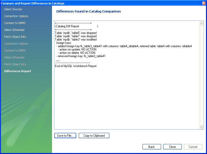Viewport: 207px width, 154px height.
Task: Click the Save to File button
Action: (x=65, y=136)
